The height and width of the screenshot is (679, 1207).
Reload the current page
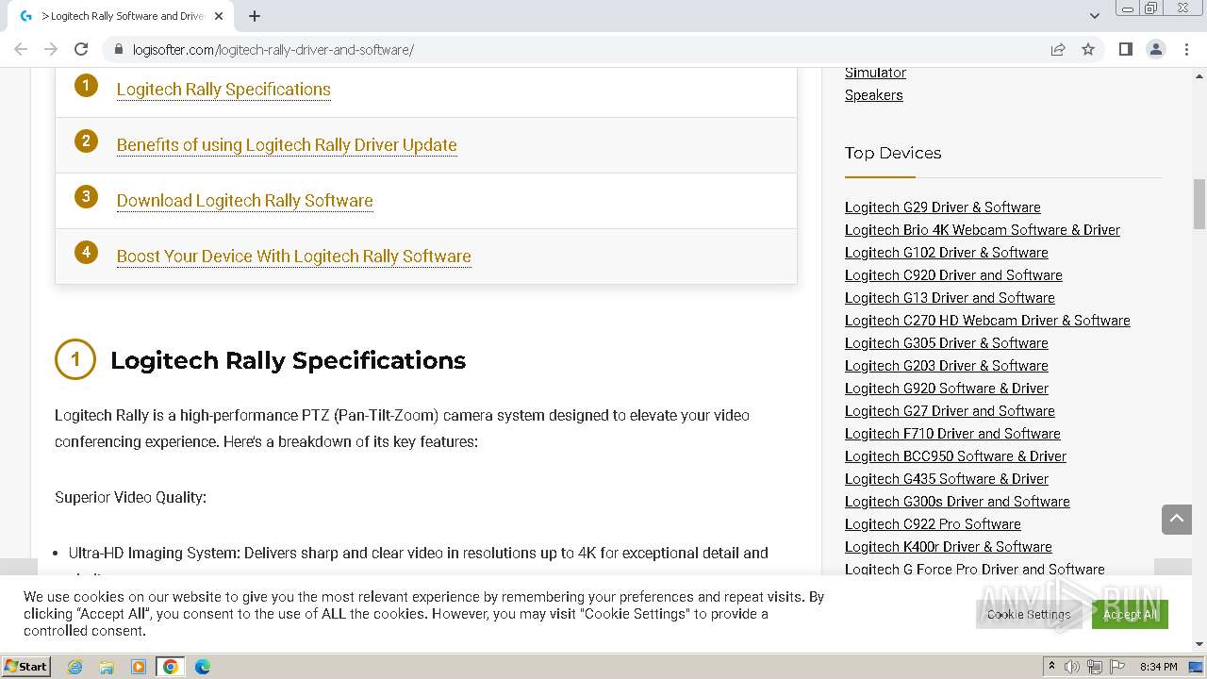pyautogui.click(x=81, y=49)
